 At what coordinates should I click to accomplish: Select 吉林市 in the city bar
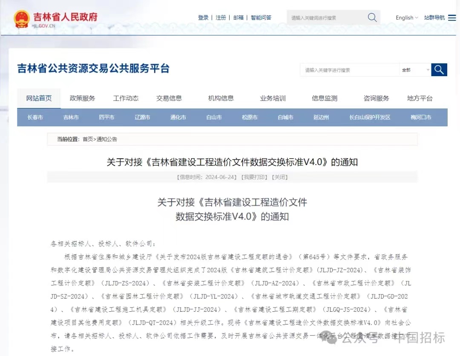(x=71, y=117)
